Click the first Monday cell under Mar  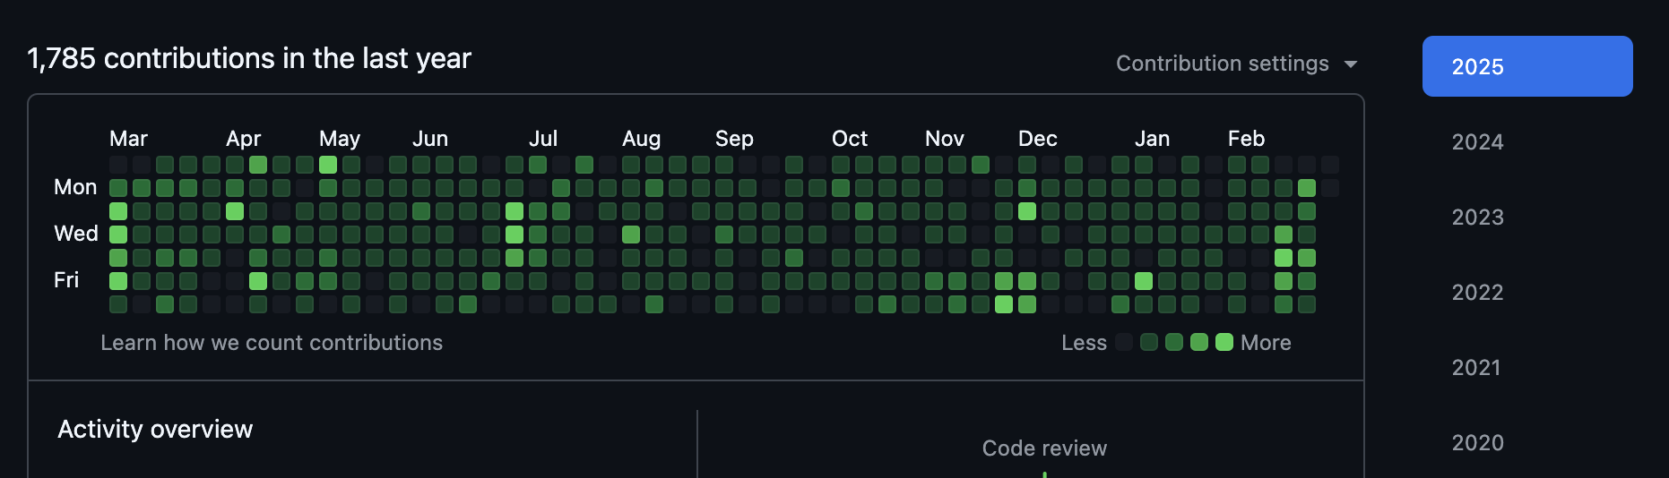(x=118, y=188)
